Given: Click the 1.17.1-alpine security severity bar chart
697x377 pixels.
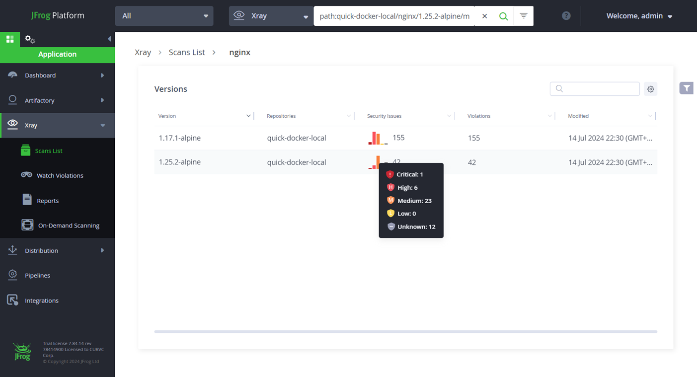Looking at the screenshot, I should pos(378,138).
